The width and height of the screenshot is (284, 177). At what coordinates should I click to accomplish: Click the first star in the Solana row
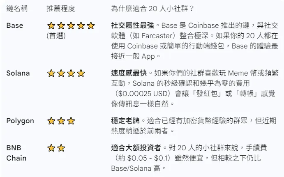click(x=51, y=74)
